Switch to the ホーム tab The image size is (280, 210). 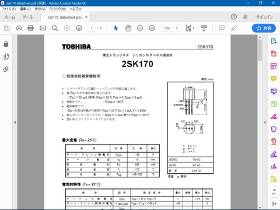9,17
